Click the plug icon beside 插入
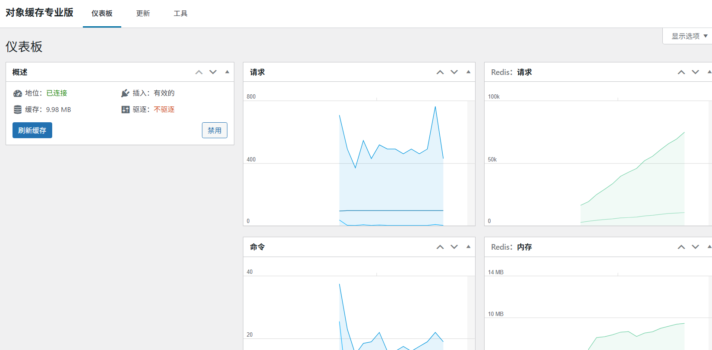Screen dimensions: 712x350 [x=125, y=93]
